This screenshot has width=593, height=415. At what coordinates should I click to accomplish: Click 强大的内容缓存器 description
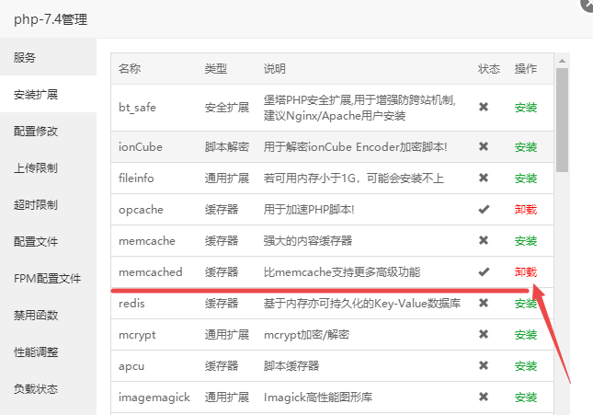pyautogui.click(x=308, y=241)
